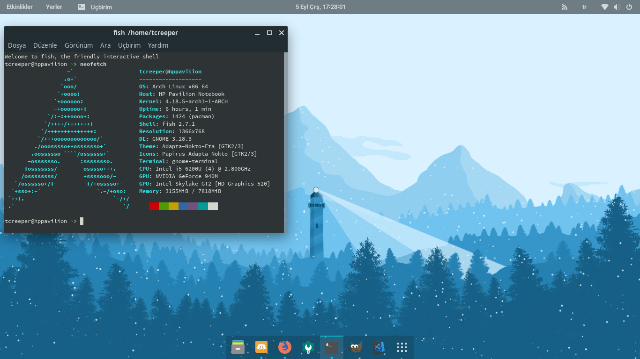
Task: Click the teal color block in neofetch output
Action: [203, 206]
